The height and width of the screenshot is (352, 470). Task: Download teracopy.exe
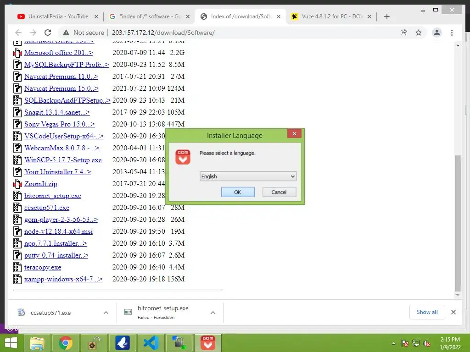tap(43, 267)
